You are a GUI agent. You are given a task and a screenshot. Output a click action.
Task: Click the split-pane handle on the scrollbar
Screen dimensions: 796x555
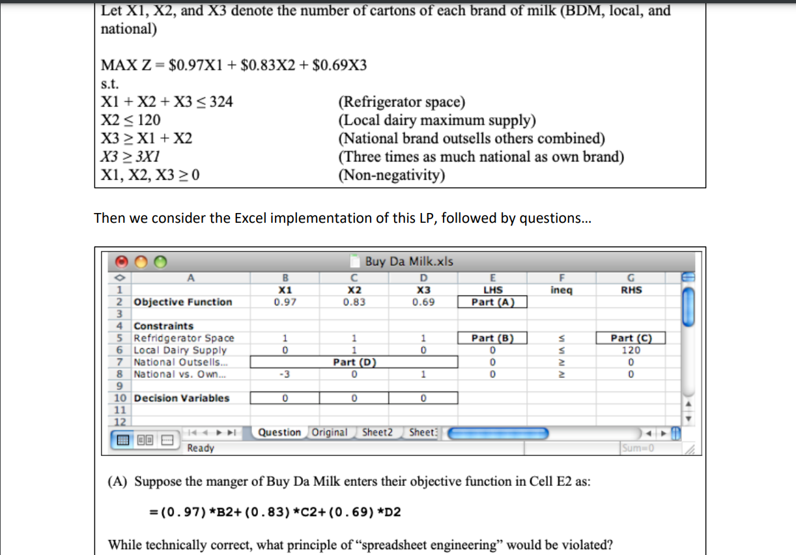[x=677, y=432]
